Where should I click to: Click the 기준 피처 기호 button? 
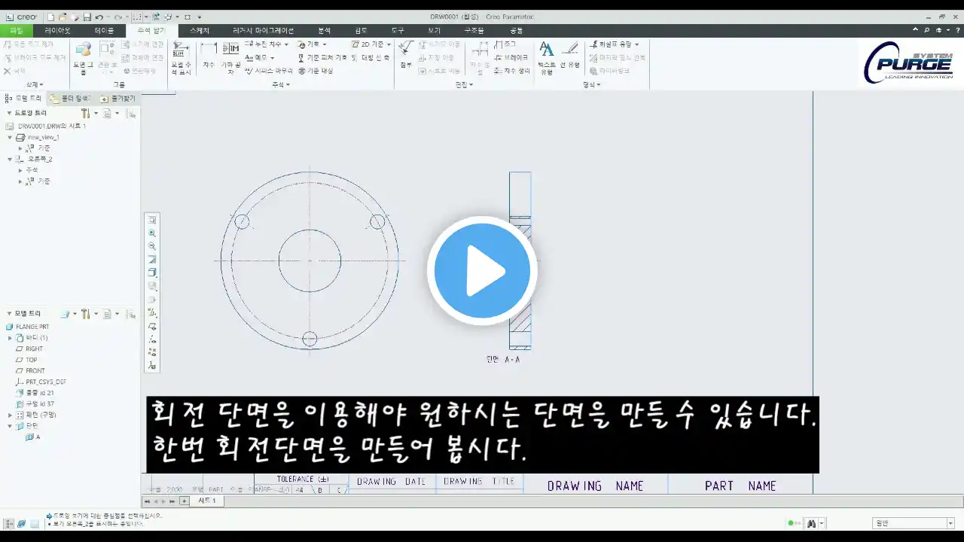[322, 57]
